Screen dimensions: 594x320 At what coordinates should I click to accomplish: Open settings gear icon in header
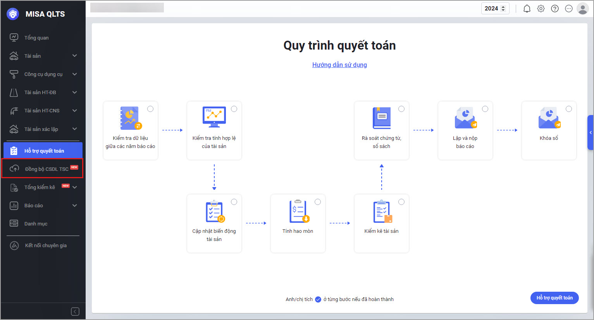[541, 9]
